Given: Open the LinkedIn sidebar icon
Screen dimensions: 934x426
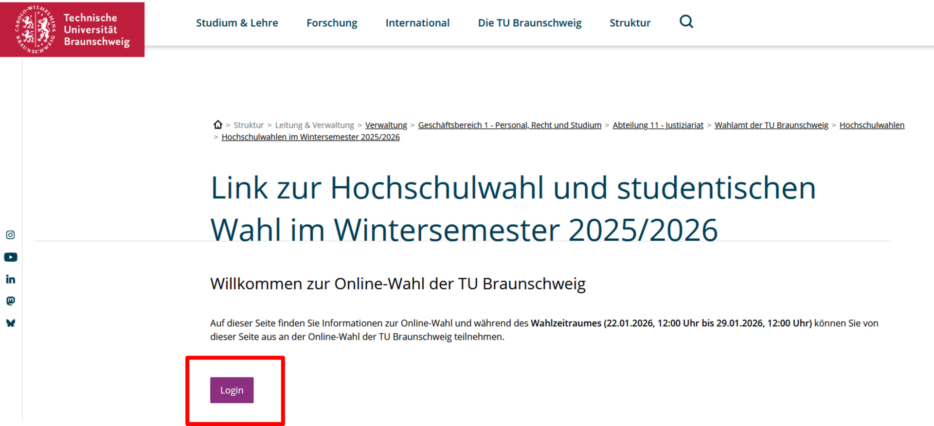Looking at the screenshot, I should click(11, 279).
